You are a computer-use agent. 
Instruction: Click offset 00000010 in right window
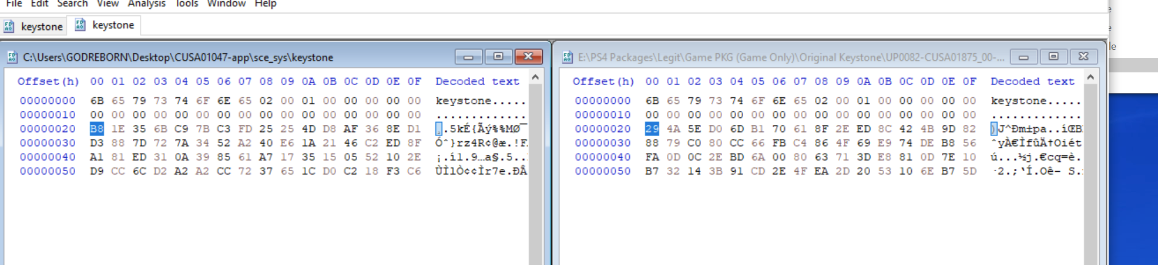point(603,115)
